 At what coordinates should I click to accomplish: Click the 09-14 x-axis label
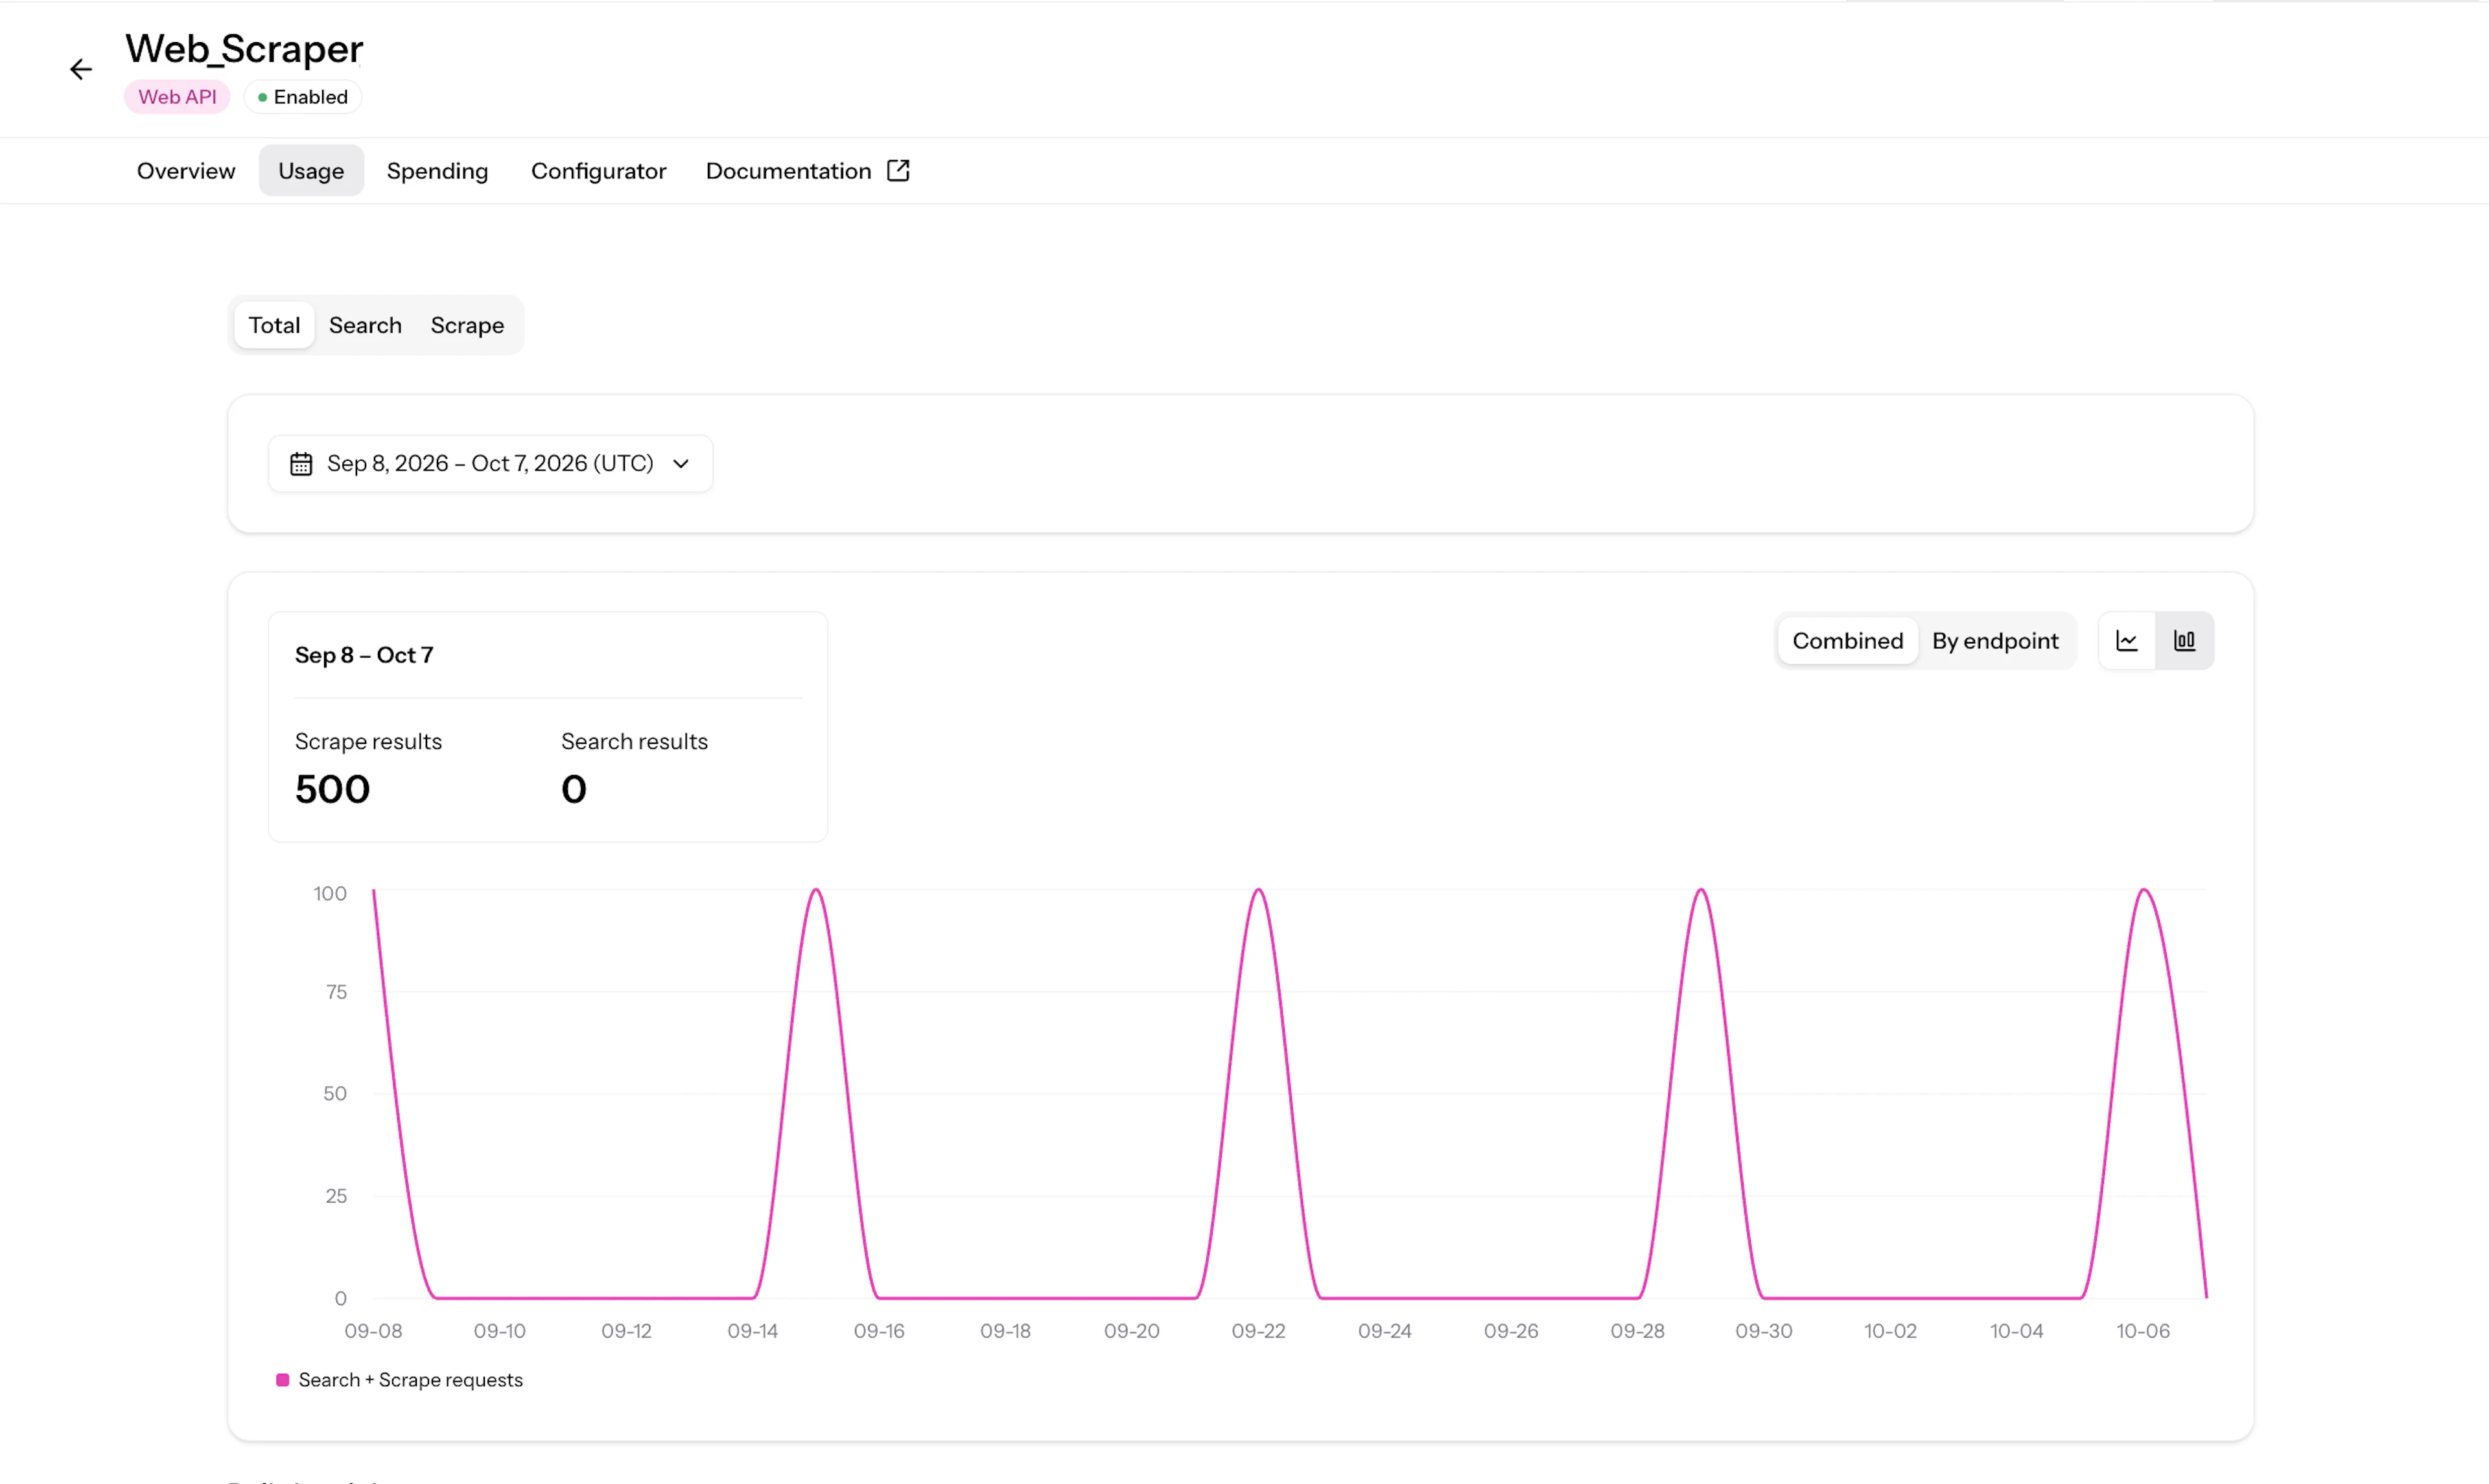(x=752, y=1331)
